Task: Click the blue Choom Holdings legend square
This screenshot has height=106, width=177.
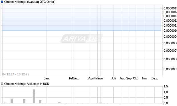Action: [x=2, y=2]
